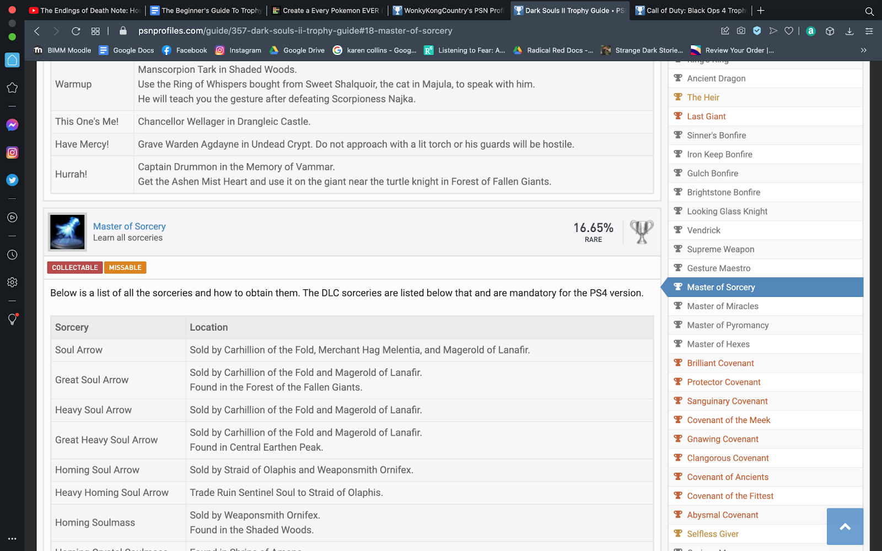Image resolution: width=882 pixels, height=551 pixels.
Task: Take a snapshot with the camera icon
Action: pos(741,31)
